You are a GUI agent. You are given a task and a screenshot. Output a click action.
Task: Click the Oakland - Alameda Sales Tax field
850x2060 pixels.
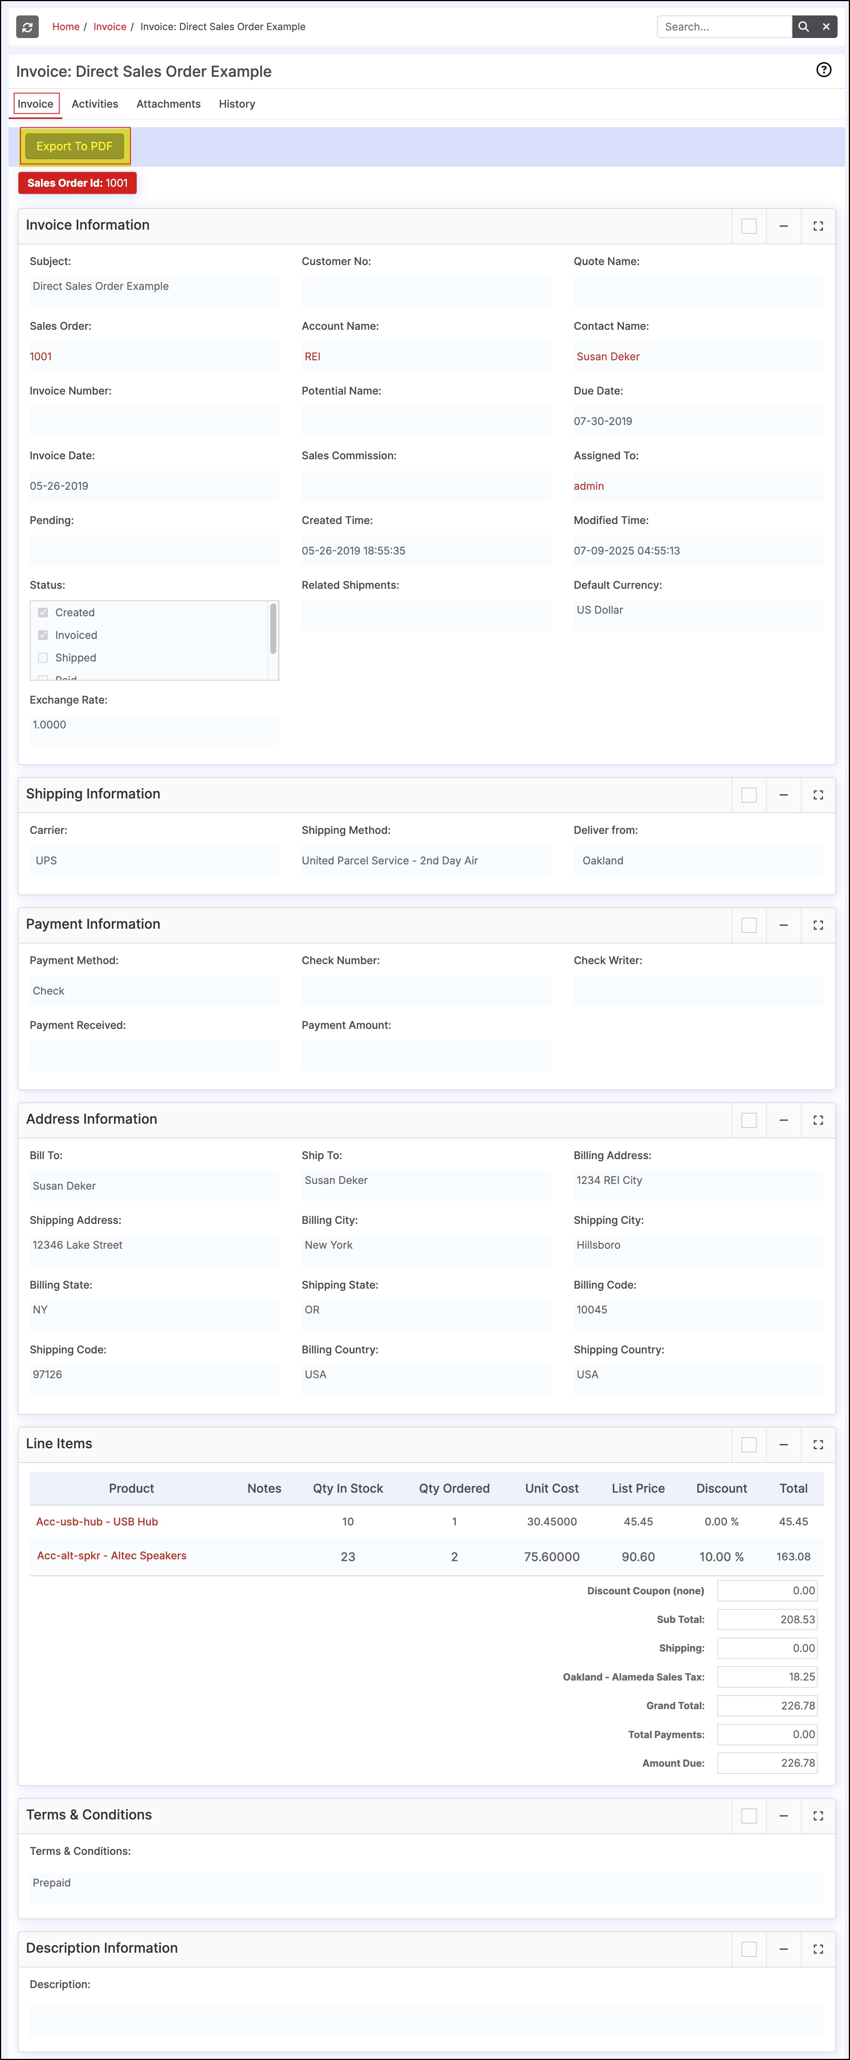767,1677
